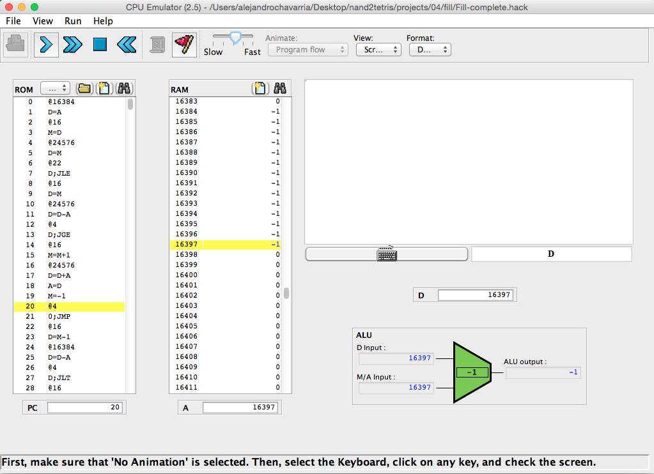The height and width of the screenshot is (474, 654).
Task: Click the A register value field
Action: 240,408
